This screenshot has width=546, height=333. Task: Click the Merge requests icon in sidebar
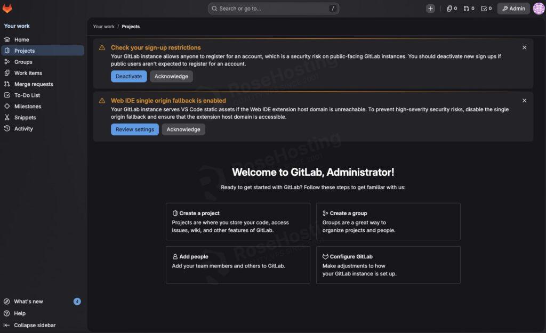[7, 84]
